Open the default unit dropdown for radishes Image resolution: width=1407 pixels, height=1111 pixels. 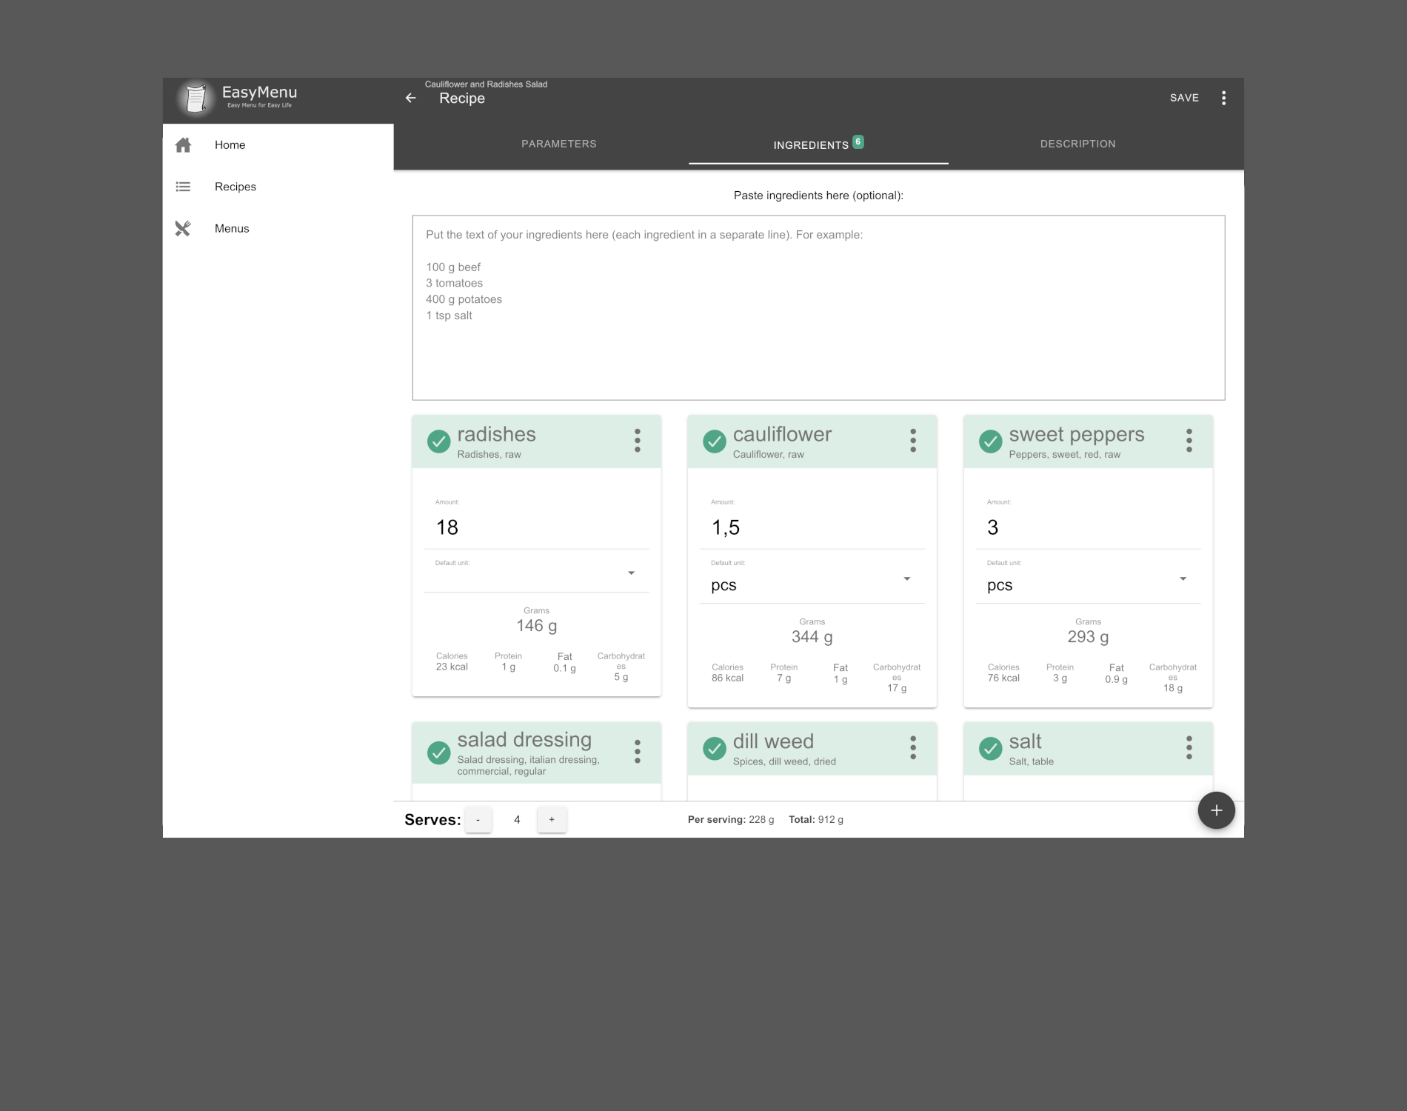point(632,573)
